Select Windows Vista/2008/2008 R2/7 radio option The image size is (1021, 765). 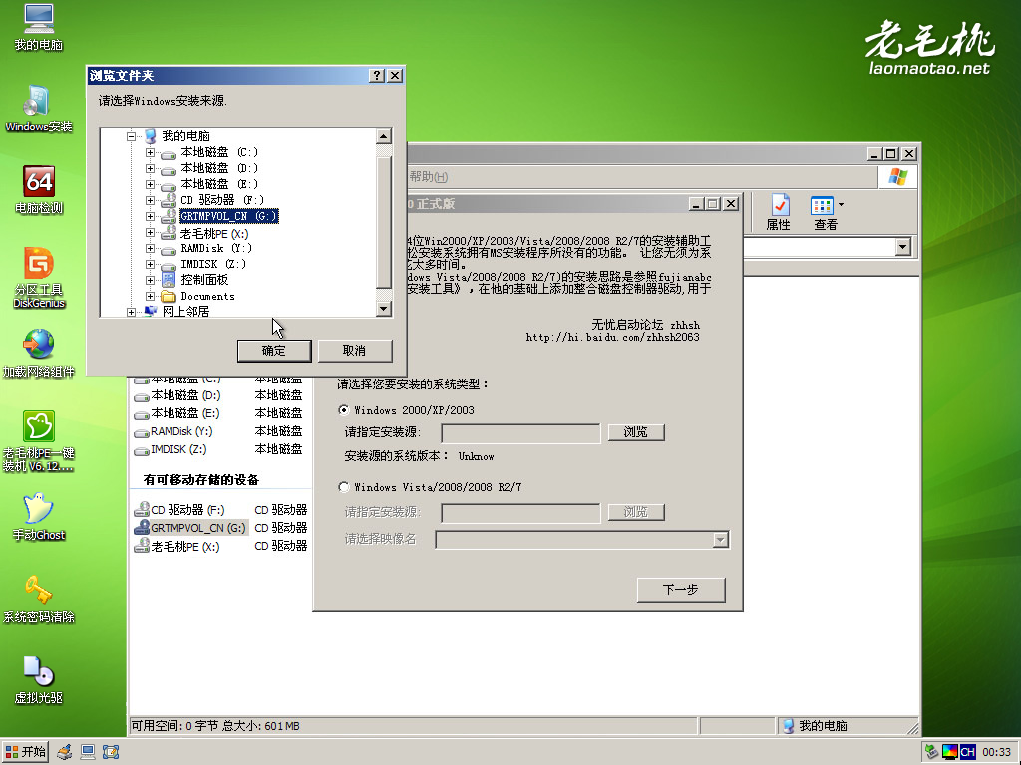point(344,486)
